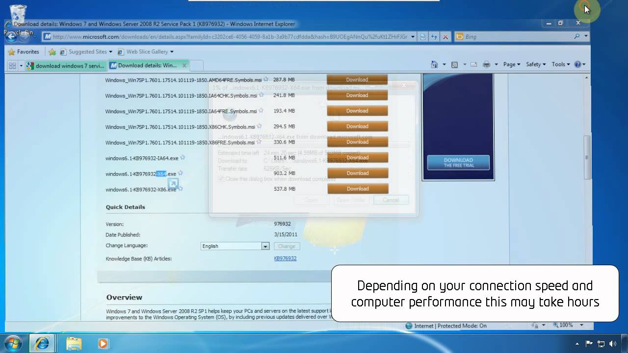Click Internet Explorer taskbar icon
The height and width of the screenshot is (353, 628).
click(x=42, y=344)
